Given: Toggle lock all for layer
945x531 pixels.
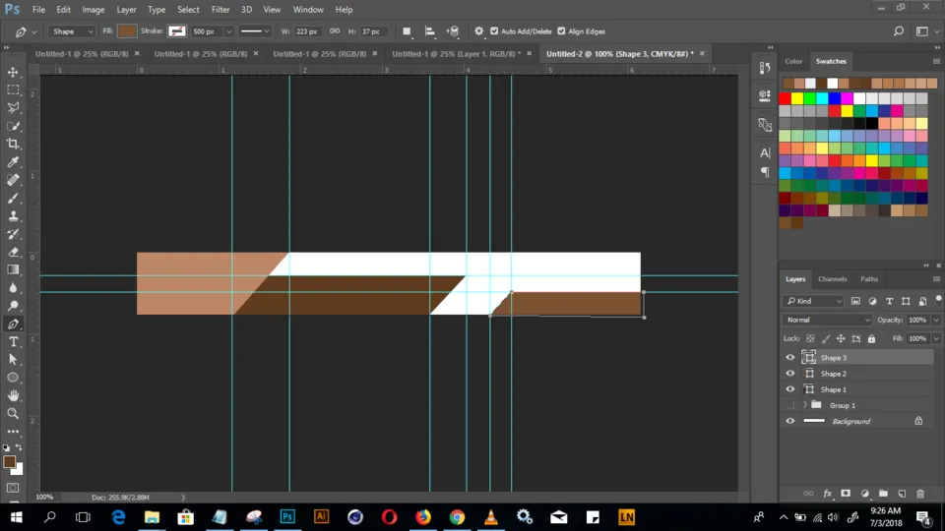Looking at the screenshot, I should point(871,339).
